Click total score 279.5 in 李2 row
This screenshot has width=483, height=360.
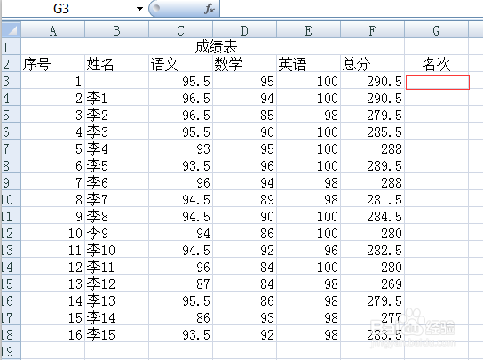pos(372,115)
